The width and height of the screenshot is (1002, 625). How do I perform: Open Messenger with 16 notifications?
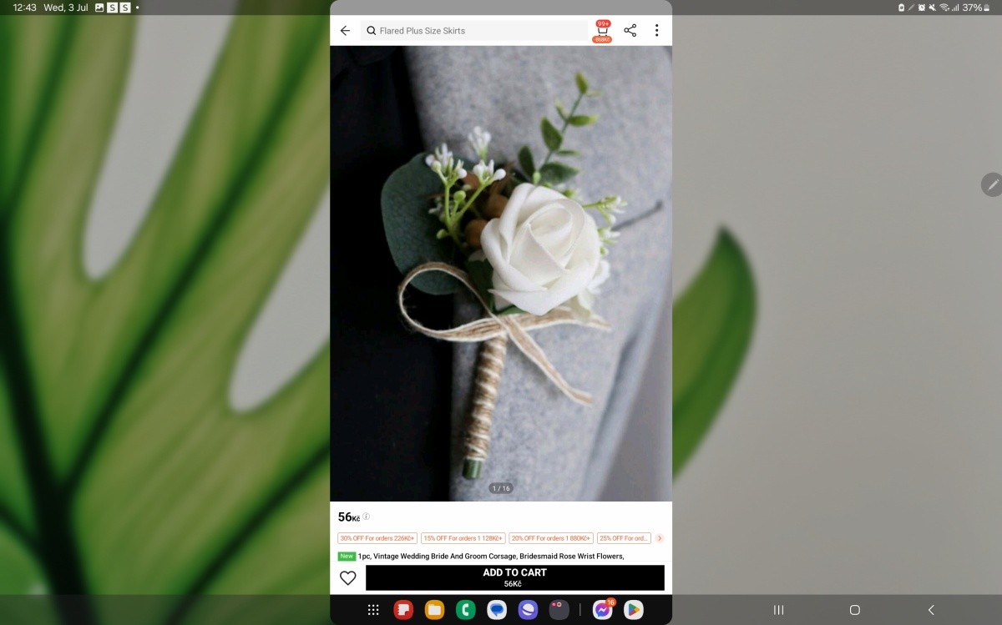[x=603, y=609]
